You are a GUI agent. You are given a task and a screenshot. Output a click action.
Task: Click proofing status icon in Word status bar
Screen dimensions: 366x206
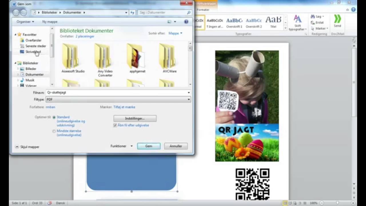[49, 203]
